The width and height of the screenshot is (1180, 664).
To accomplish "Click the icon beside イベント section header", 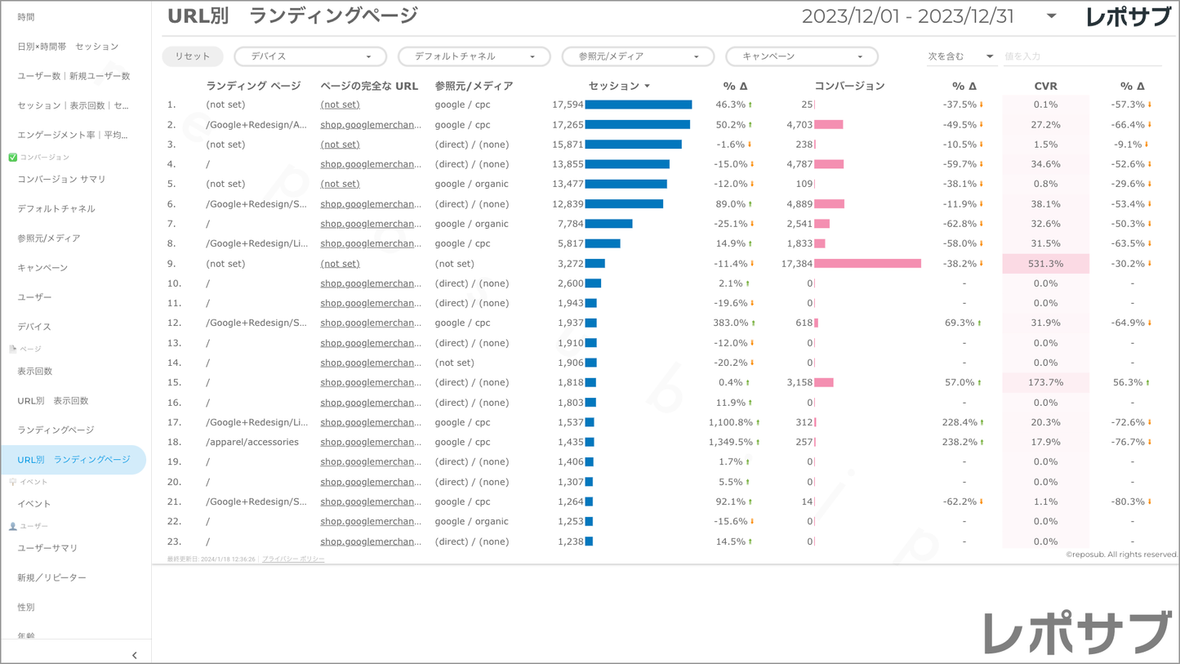I will pyautogui.click(x=12, y=482).
